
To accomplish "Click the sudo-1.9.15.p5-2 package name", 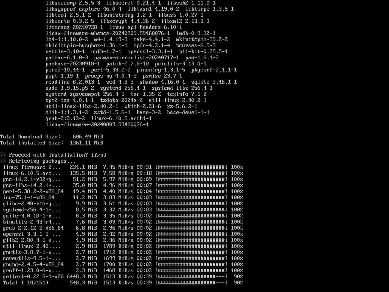I will click(x=70, y=88).
